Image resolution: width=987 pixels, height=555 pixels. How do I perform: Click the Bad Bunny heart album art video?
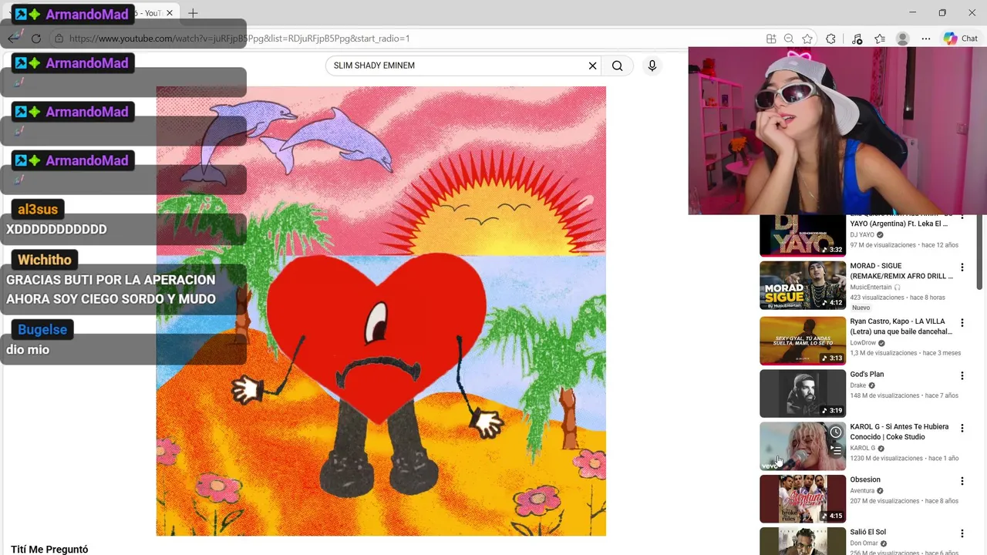tap(381, 311)
